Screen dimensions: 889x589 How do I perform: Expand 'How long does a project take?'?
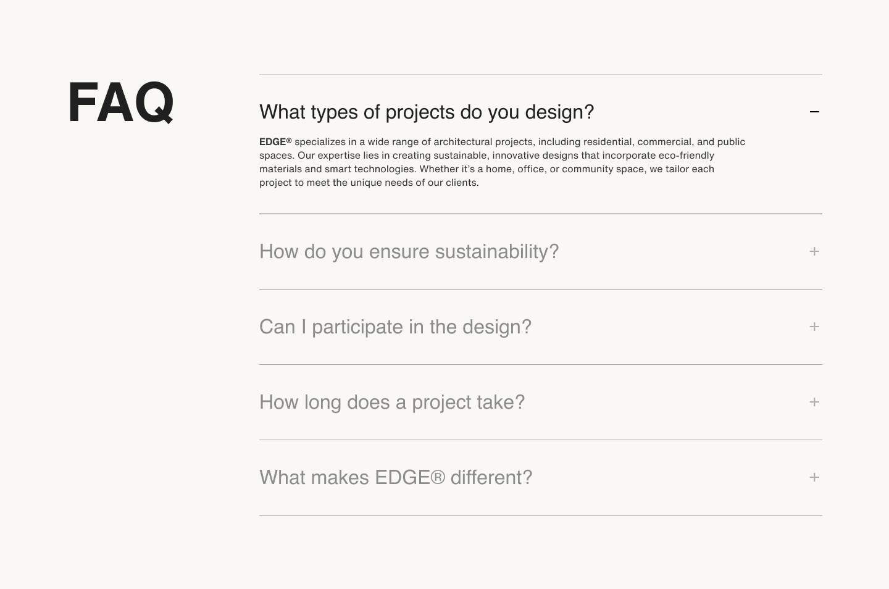point(392,402)
